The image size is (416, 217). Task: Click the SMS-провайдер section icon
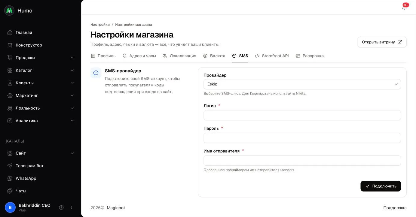pos(96,73)
